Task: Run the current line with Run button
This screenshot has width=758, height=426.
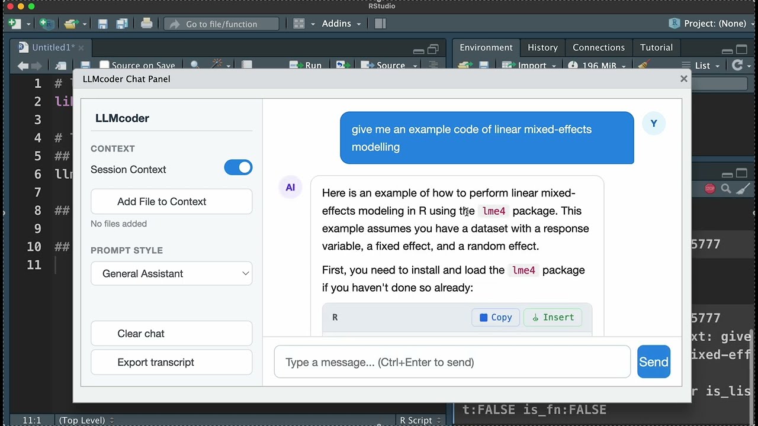Action: pos(306,66)
